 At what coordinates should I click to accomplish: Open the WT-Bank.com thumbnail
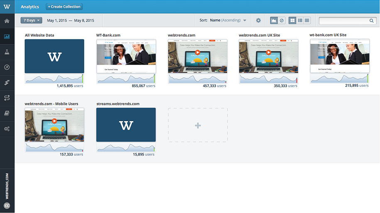[x=126, y=56]
